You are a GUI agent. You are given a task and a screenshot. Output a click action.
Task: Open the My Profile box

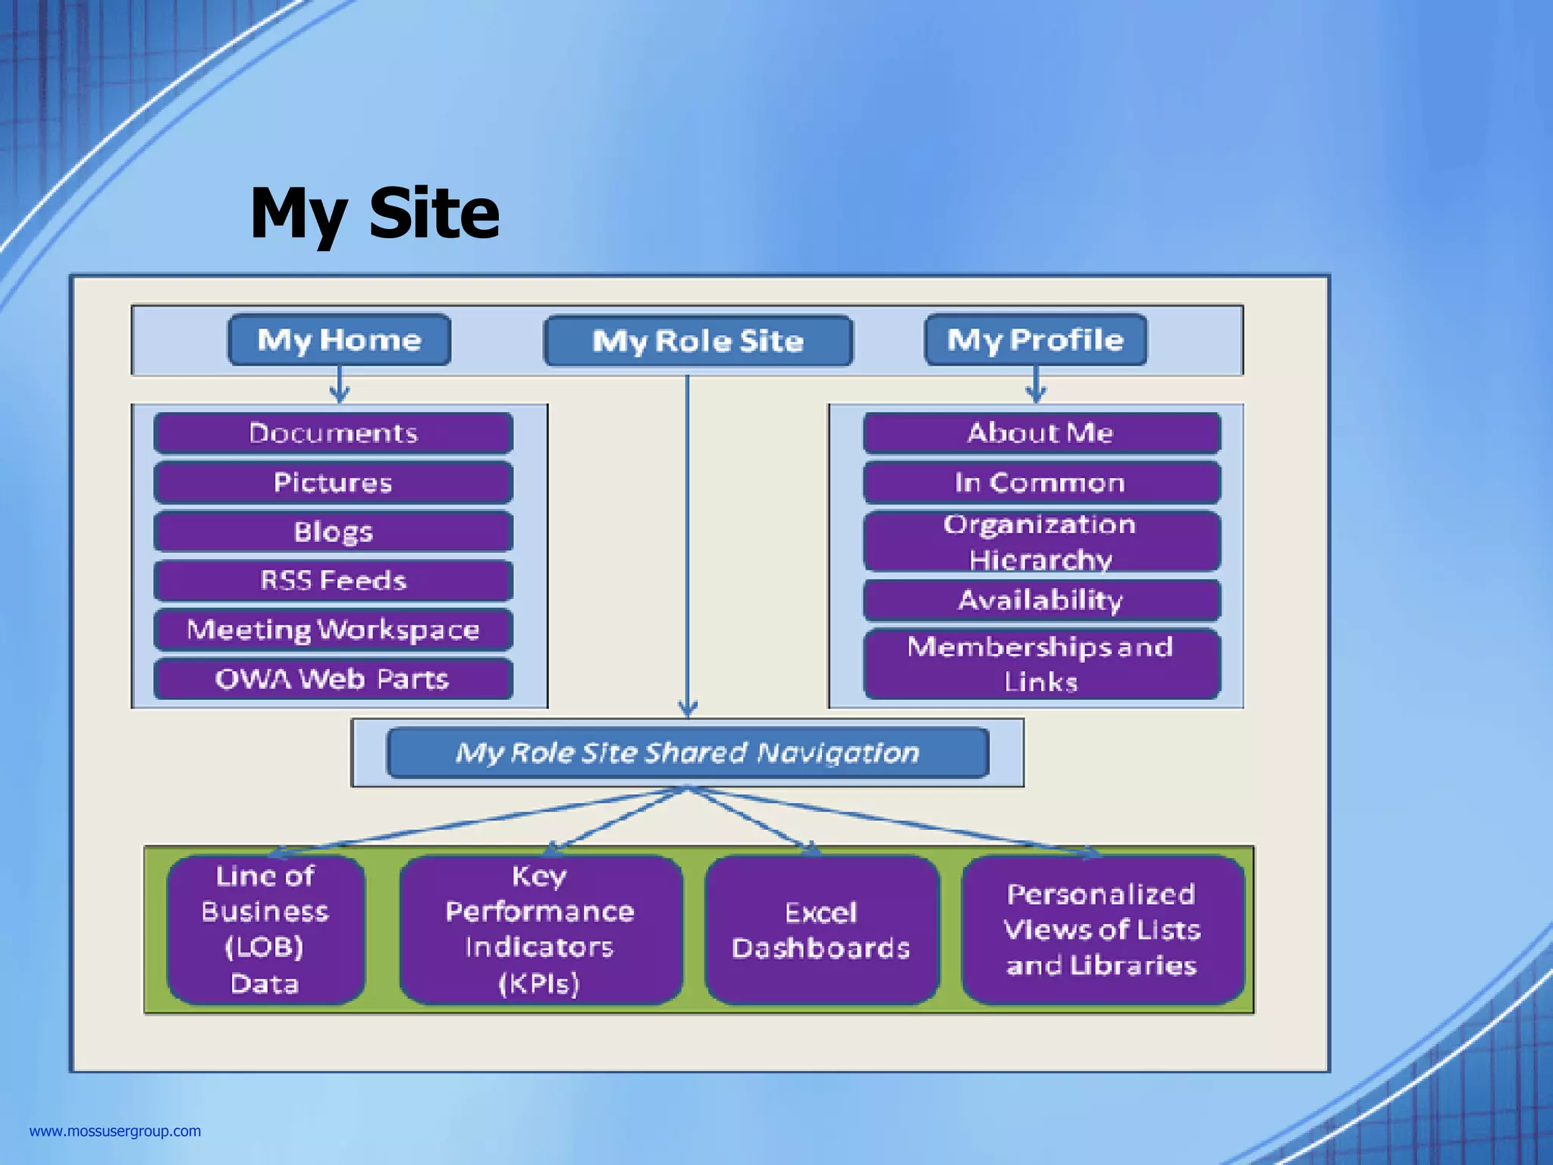1035,340
